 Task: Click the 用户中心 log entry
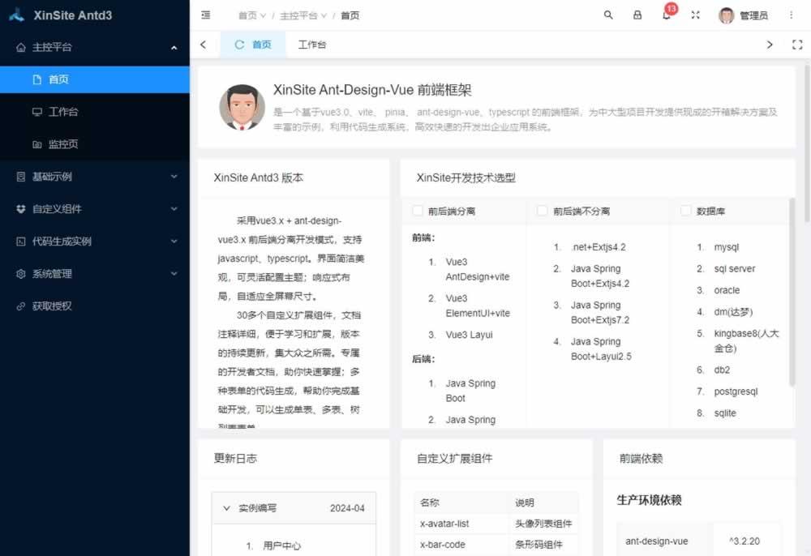(x=282, y=545)
